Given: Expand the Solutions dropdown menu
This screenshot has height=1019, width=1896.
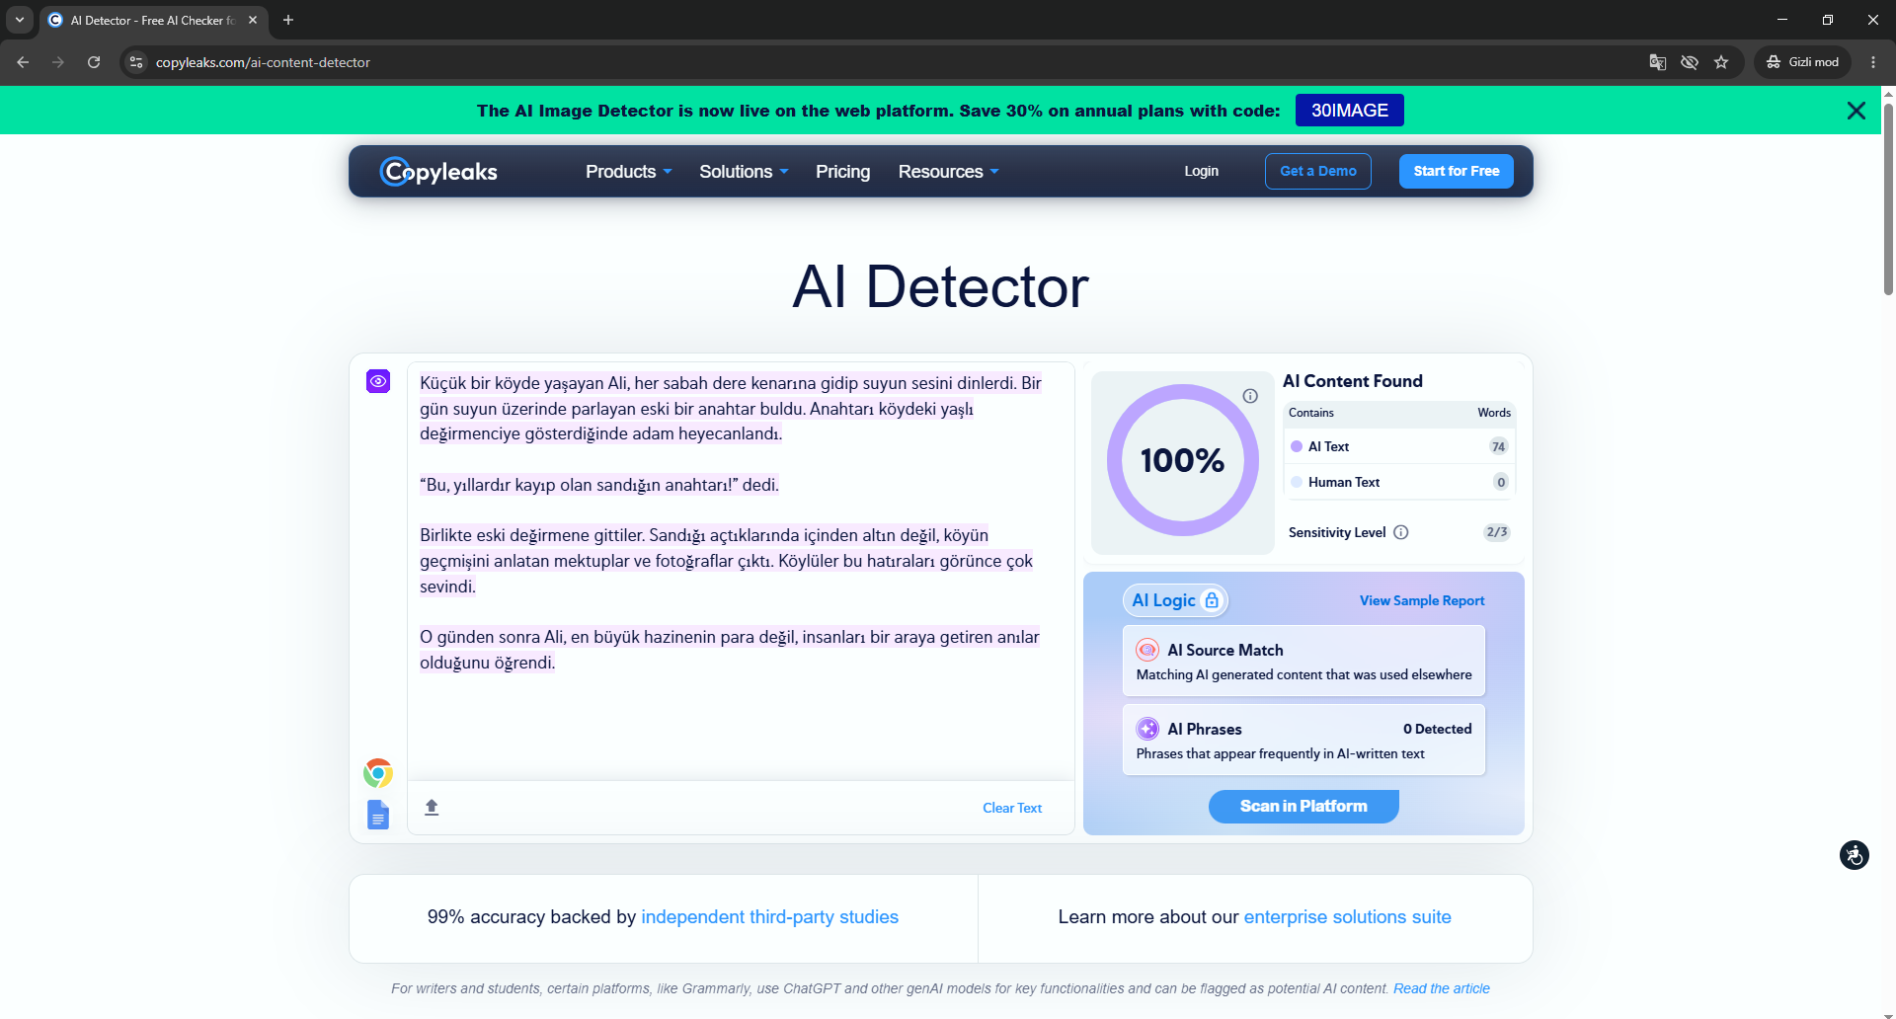Looking at the screenshot, I should tap(744, 172).
